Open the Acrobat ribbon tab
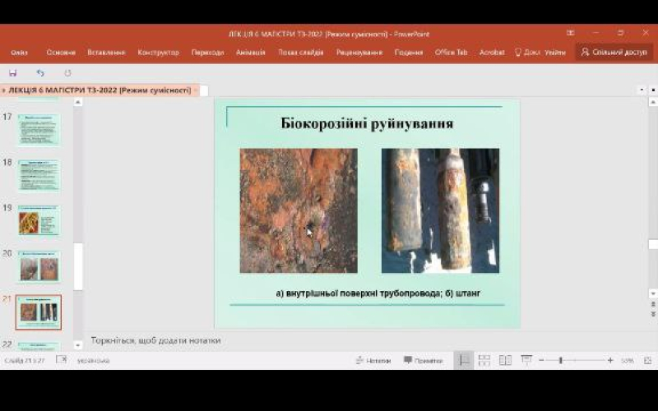The height and width of the screenshot is (411, 658). click(492, 53)
